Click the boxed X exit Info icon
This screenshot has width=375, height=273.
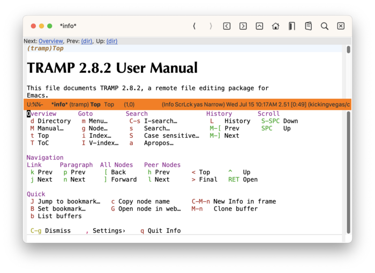(341, 26)
